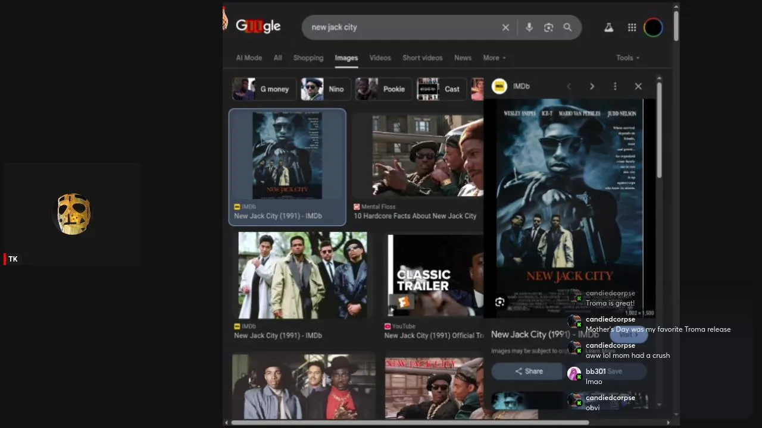The width and height of the screenshot is (762, 428).
Task: Click the large New Jack City poster preview
Action: [570, 208]
